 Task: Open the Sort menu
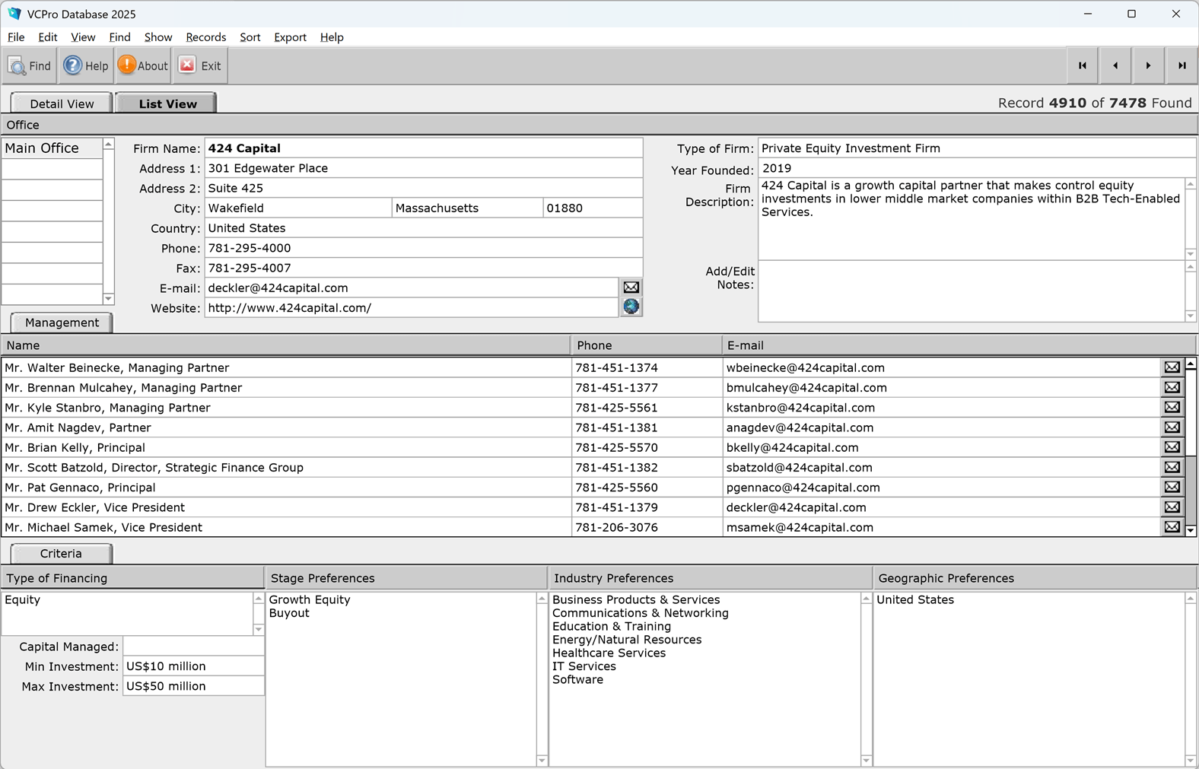(x=250, y=37)
